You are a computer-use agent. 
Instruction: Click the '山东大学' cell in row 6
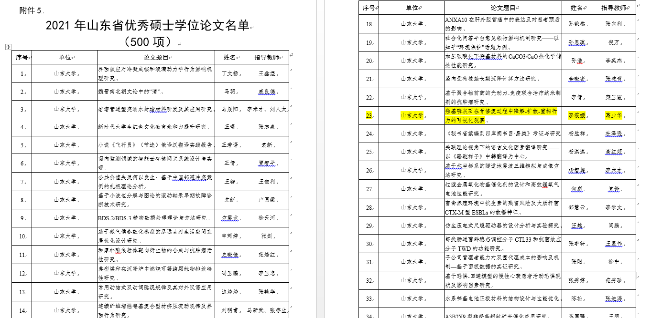click(x=65, y=164)
